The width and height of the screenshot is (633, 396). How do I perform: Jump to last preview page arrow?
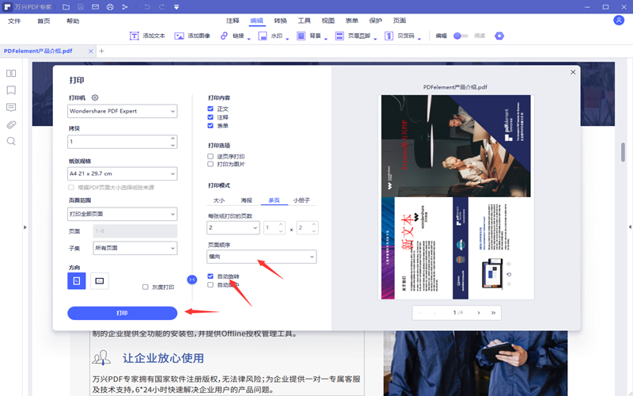click(x=494, y=313)
